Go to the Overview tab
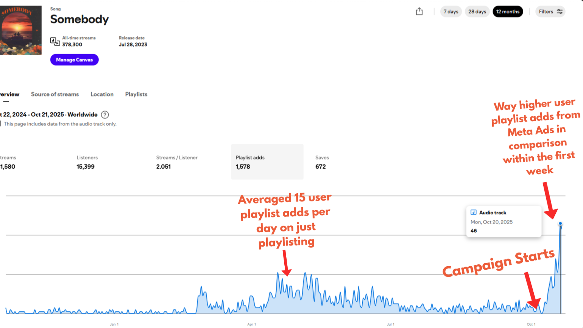Screen dimensions: 583x328 [9, 95]
